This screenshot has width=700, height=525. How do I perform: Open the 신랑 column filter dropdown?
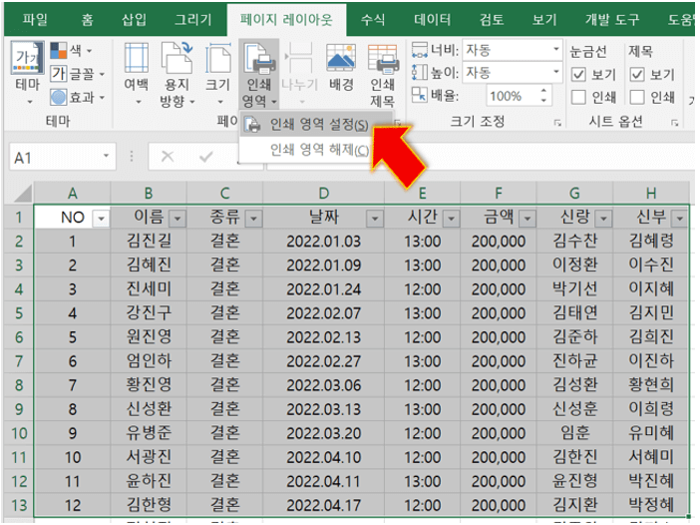(x=604, y=219)
